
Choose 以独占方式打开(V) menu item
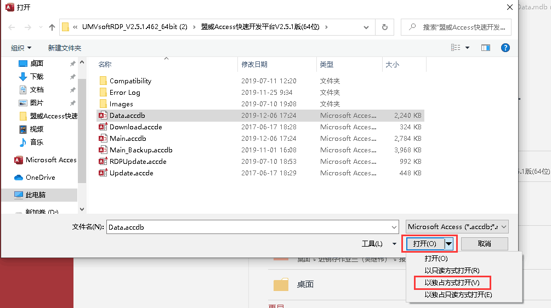click(x=452, y=283)
